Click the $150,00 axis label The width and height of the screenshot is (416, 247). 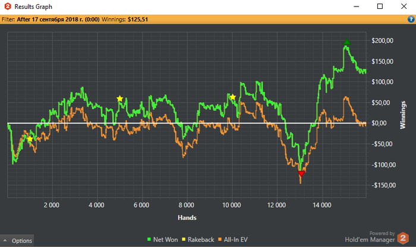382,62
